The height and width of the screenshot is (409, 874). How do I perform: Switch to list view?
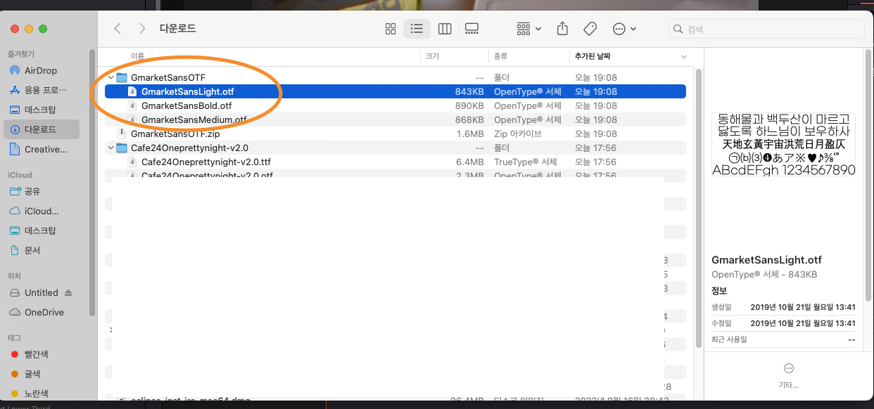click(417, 29)
